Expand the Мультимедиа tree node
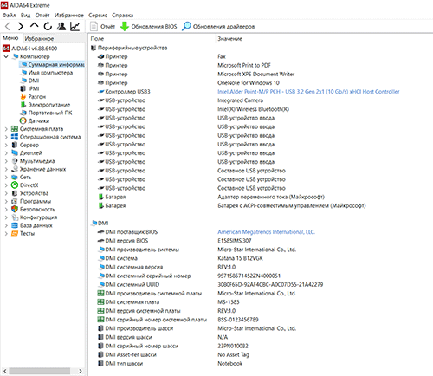 (x=6, y=161)
